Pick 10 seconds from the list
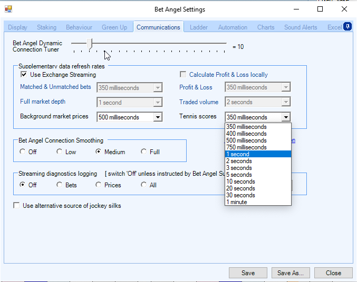The image size is (357, 282). coord(258,182)
